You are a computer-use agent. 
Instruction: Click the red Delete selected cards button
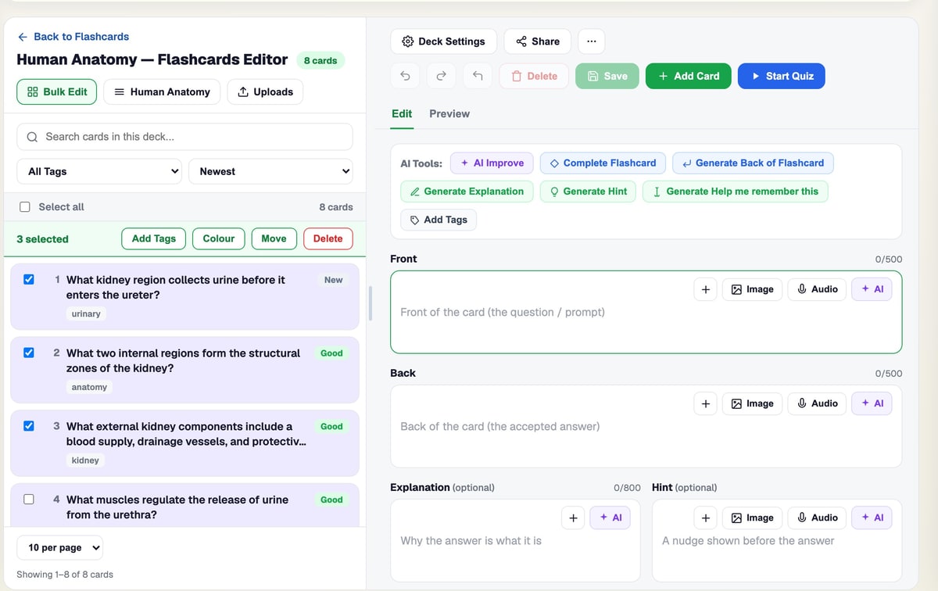tap(328, 238)
